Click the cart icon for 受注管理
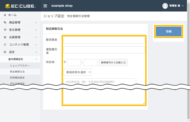190x122 pixels. click(x=5, y=30)
